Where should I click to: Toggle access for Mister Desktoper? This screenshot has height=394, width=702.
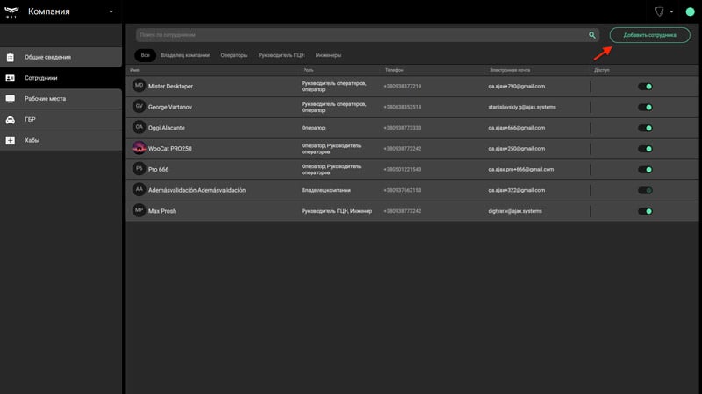(645, 86)
